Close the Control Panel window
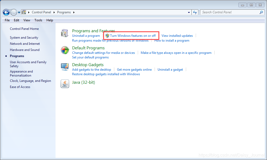 point(260,5)
